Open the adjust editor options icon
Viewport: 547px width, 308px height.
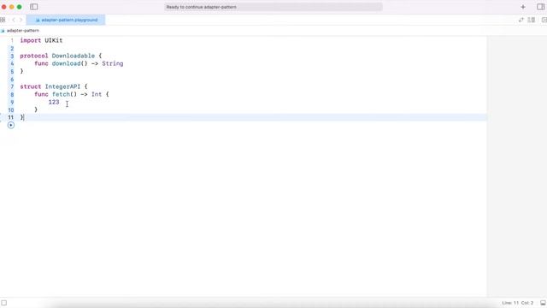(x=532, y=20)
